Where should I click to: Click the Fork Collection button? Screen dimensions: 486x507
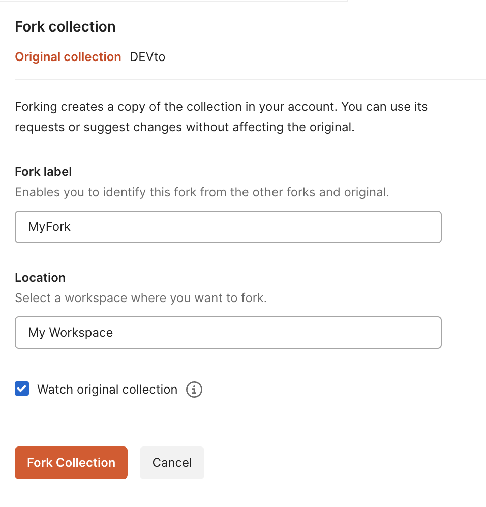(71, 463)
